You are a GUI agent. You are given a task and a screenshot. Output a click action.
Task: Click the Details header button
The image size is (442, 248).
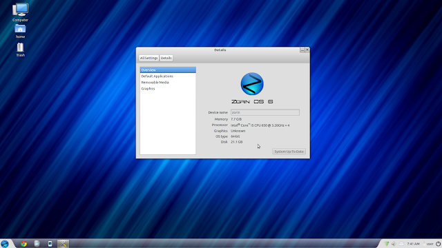(166, 58)
